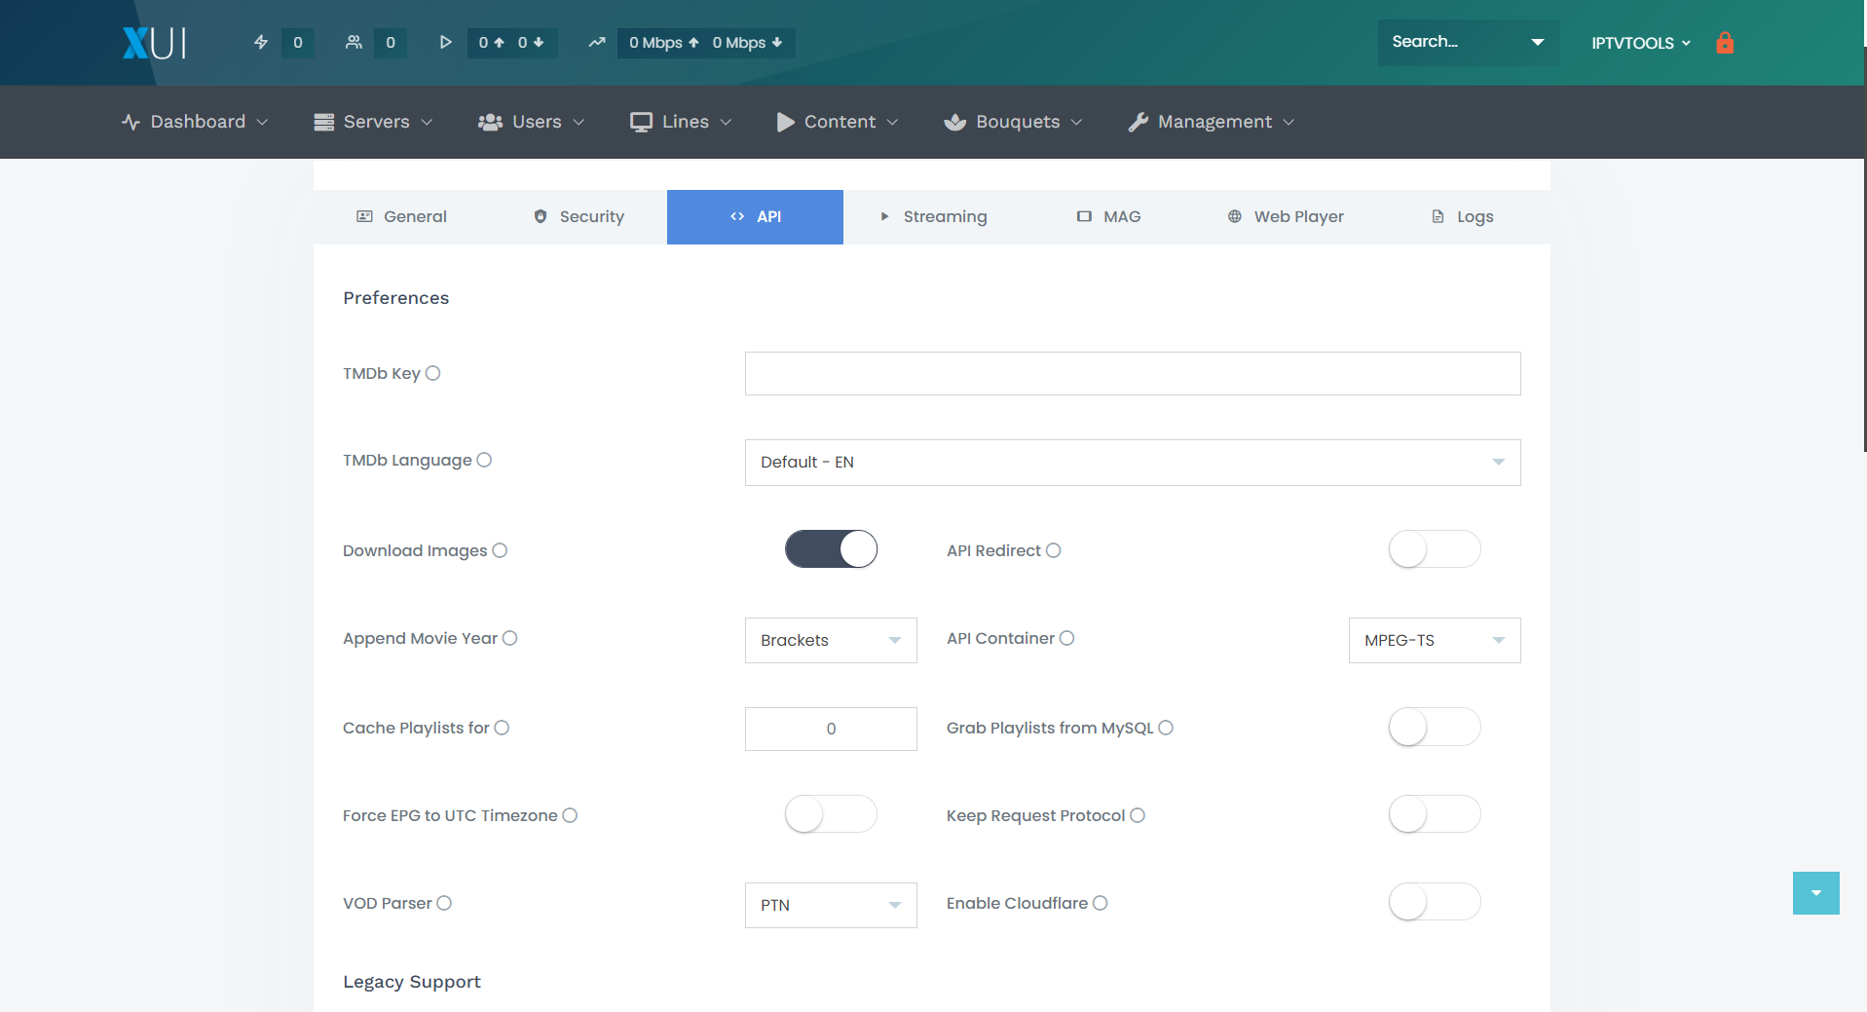Click the Append Movie Year info circle

(x=509, y=638)
